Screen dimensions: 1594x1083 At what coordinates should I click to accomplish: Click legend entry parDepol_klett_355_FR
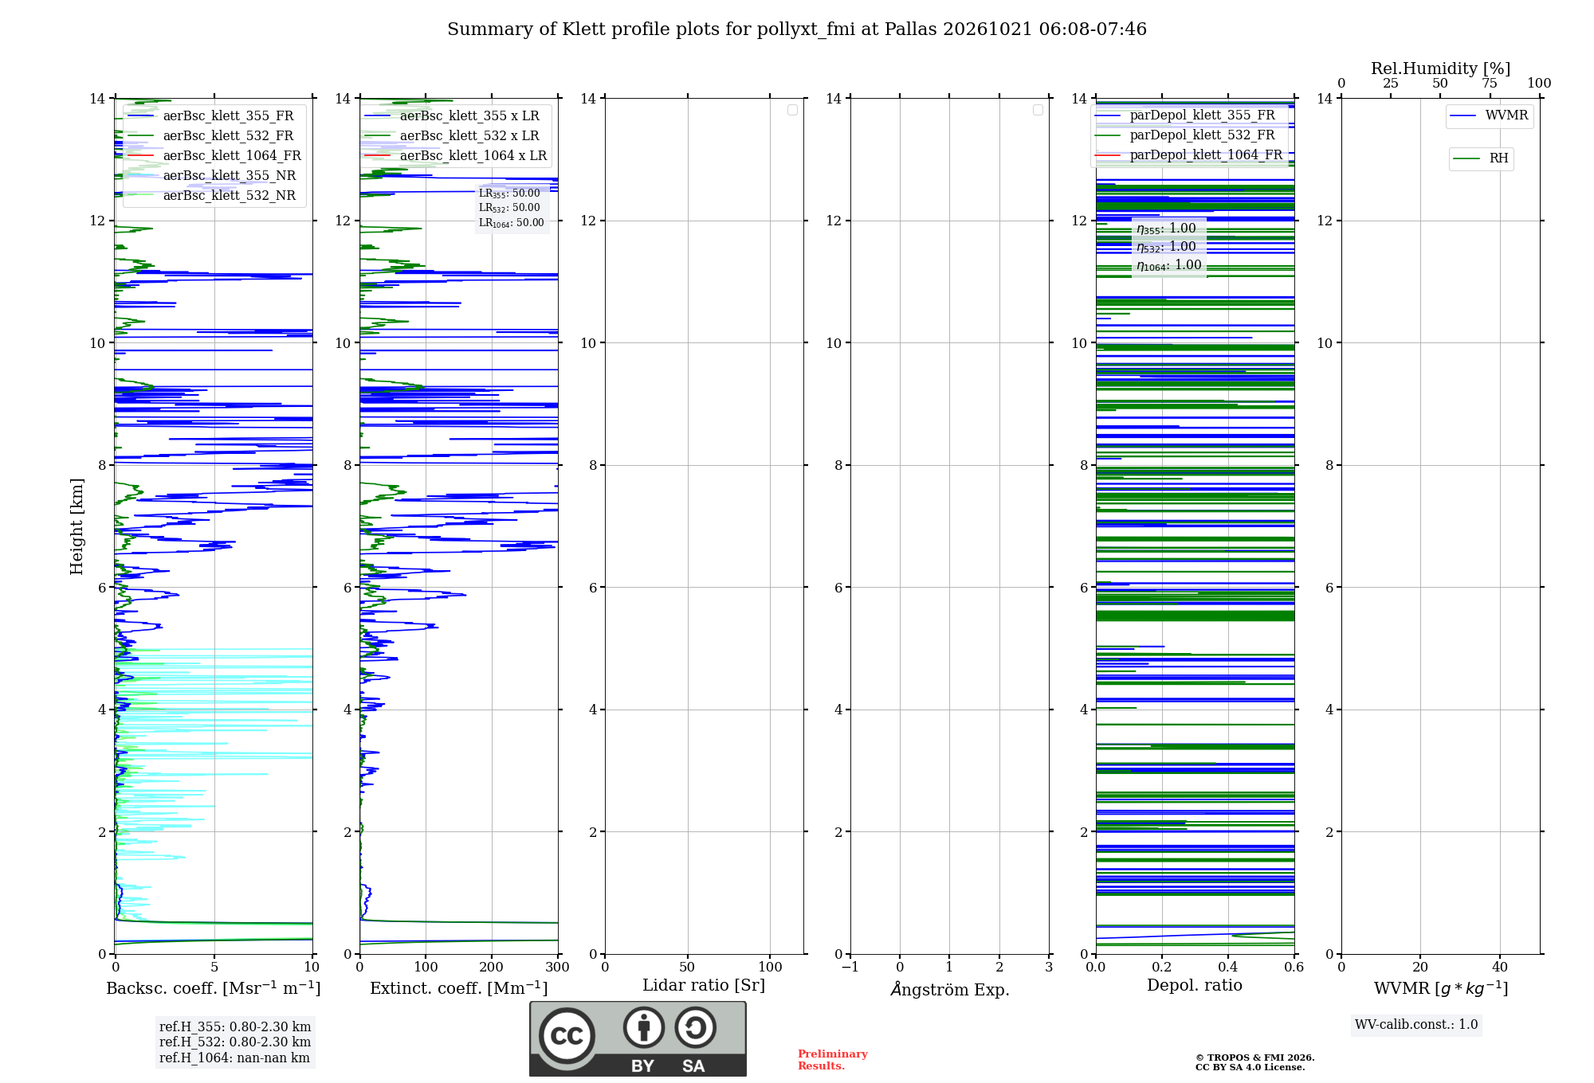(1186, 115)
